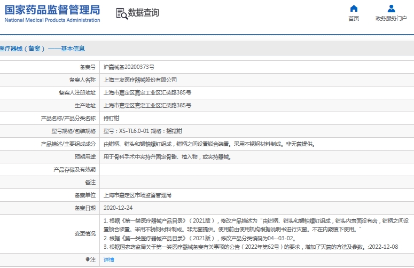The width and height of the screenshot is (414, 268).
Task: Click the 备案日期 label
Action: click(x=85, y=208)
